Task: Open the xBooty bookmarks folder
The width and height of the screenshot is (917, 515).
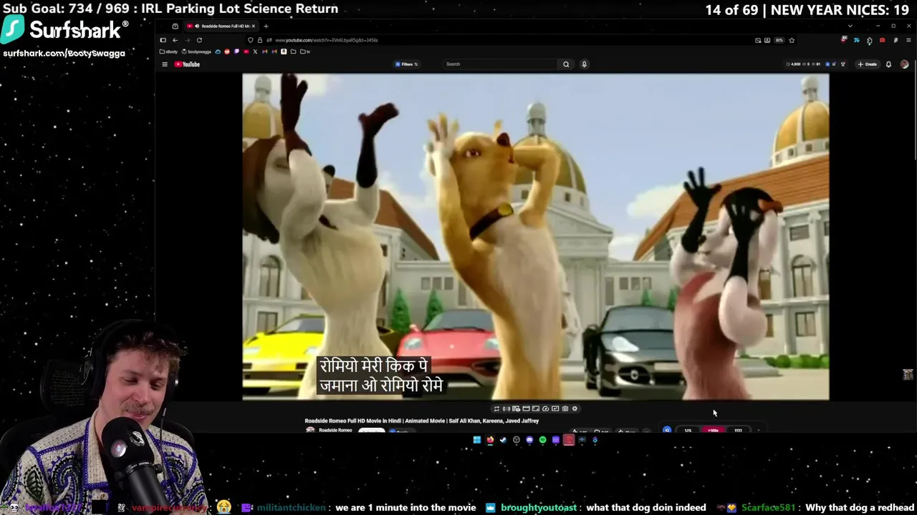Action: click(x=168, y=51)
